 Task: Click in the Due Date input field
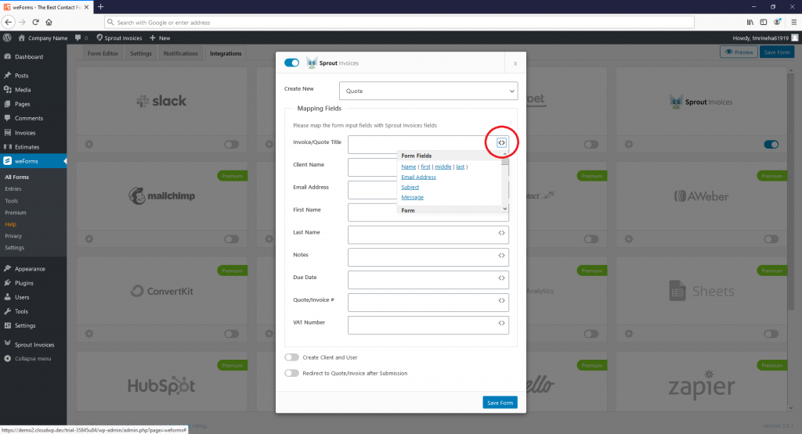click(x=428, y=280)
